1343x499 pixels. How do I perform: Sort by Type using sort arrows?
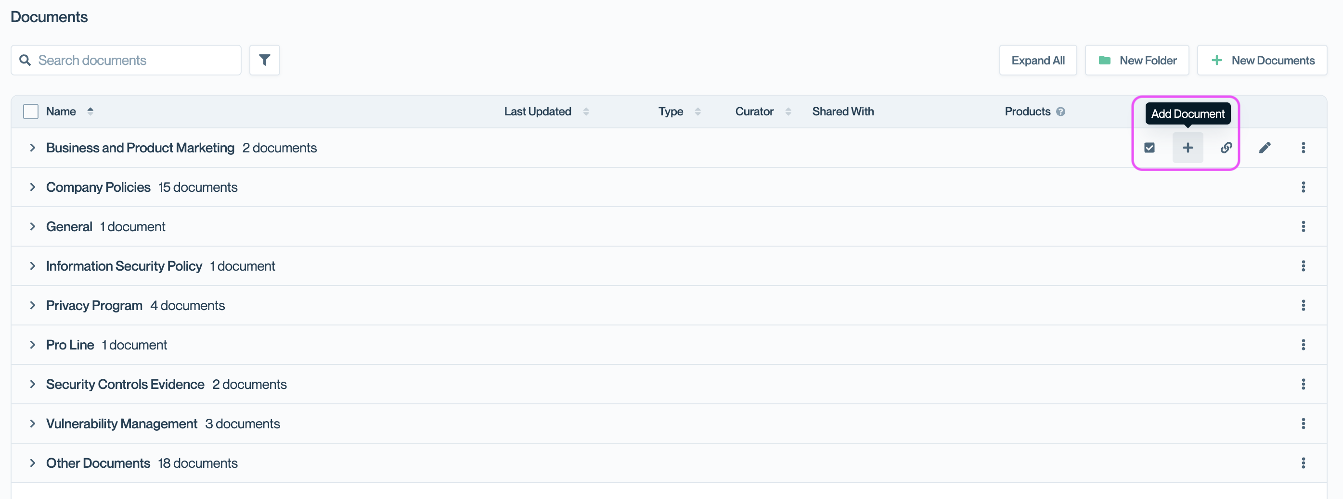pyautogui.click(x=697, y=112)
